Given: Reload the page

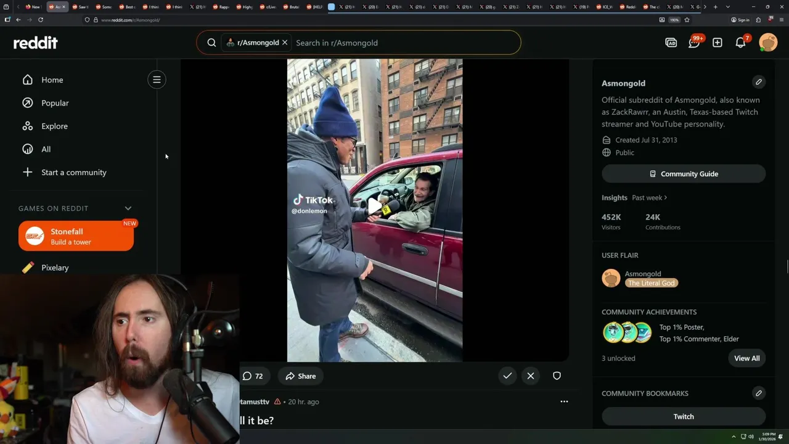Looking at the screenshot, I should coord(41,20).
